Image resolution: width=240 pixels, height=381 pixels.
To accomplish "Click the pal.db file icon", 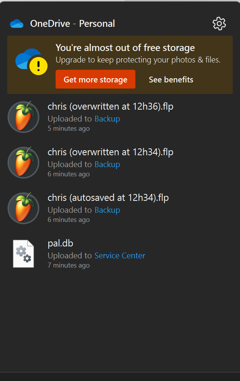I will click(x=23, y=254).
